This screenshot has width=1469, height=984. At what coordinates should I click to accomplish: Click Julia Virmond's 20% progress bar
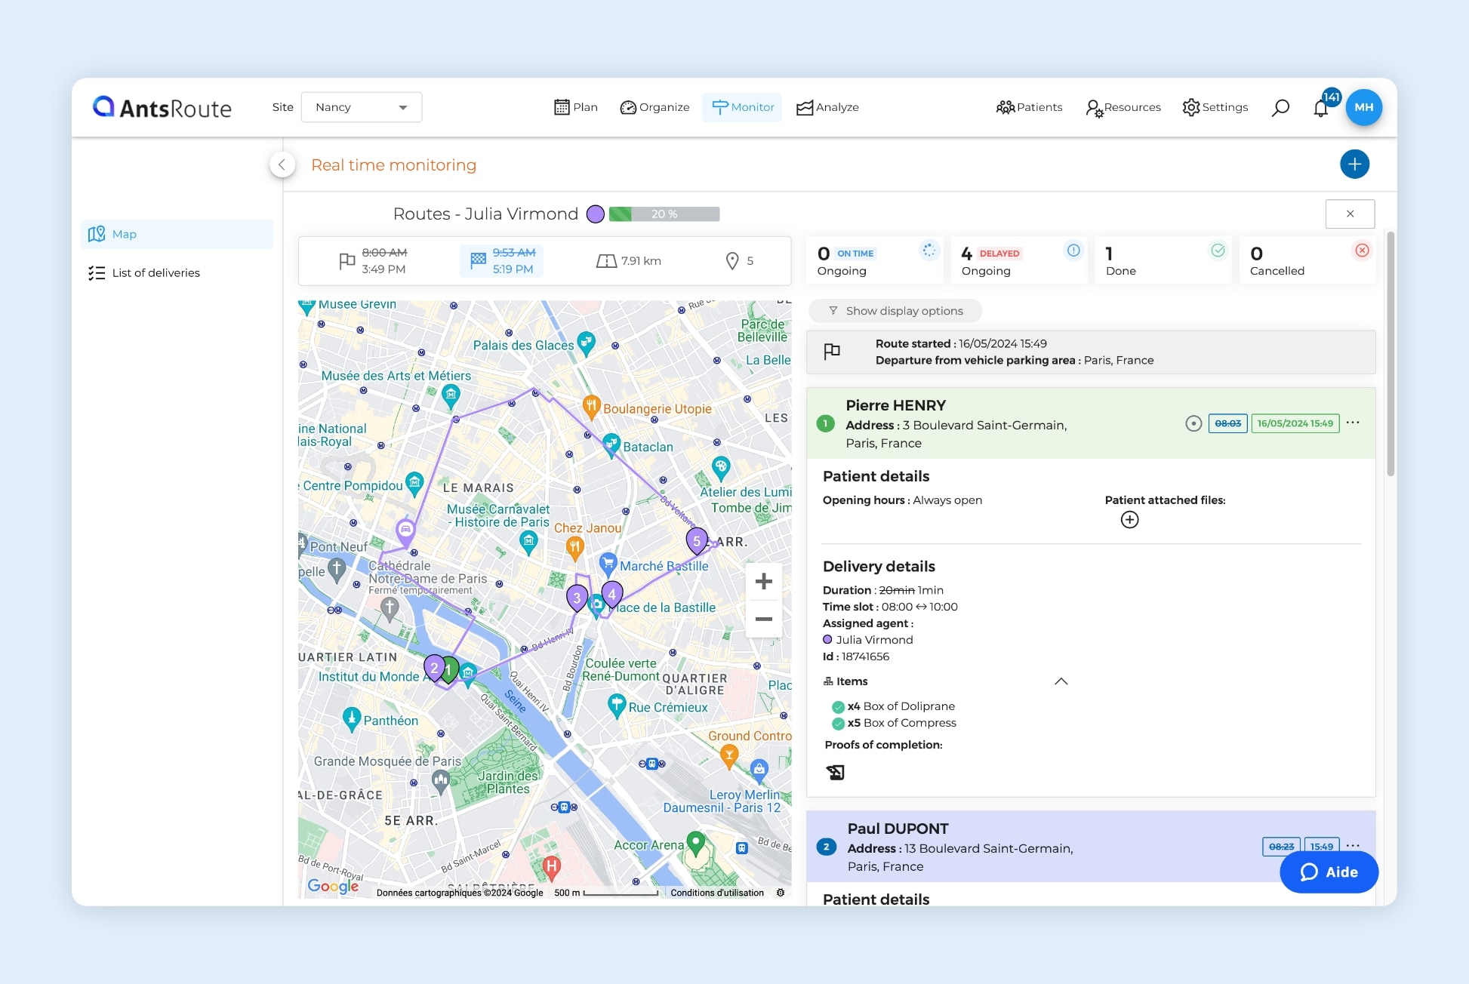(664, 214)
